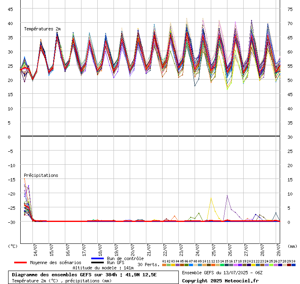Click the orange swatch for perturbation 01
The image size is (300, 284).
[x=164, y=265]
